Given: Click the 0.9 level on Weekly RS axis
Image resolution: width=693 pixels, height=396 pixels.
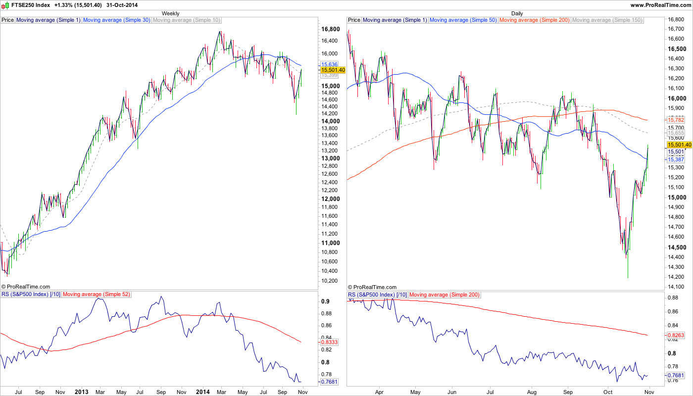Looking at the screenshot, I should (x=325, y=301).
